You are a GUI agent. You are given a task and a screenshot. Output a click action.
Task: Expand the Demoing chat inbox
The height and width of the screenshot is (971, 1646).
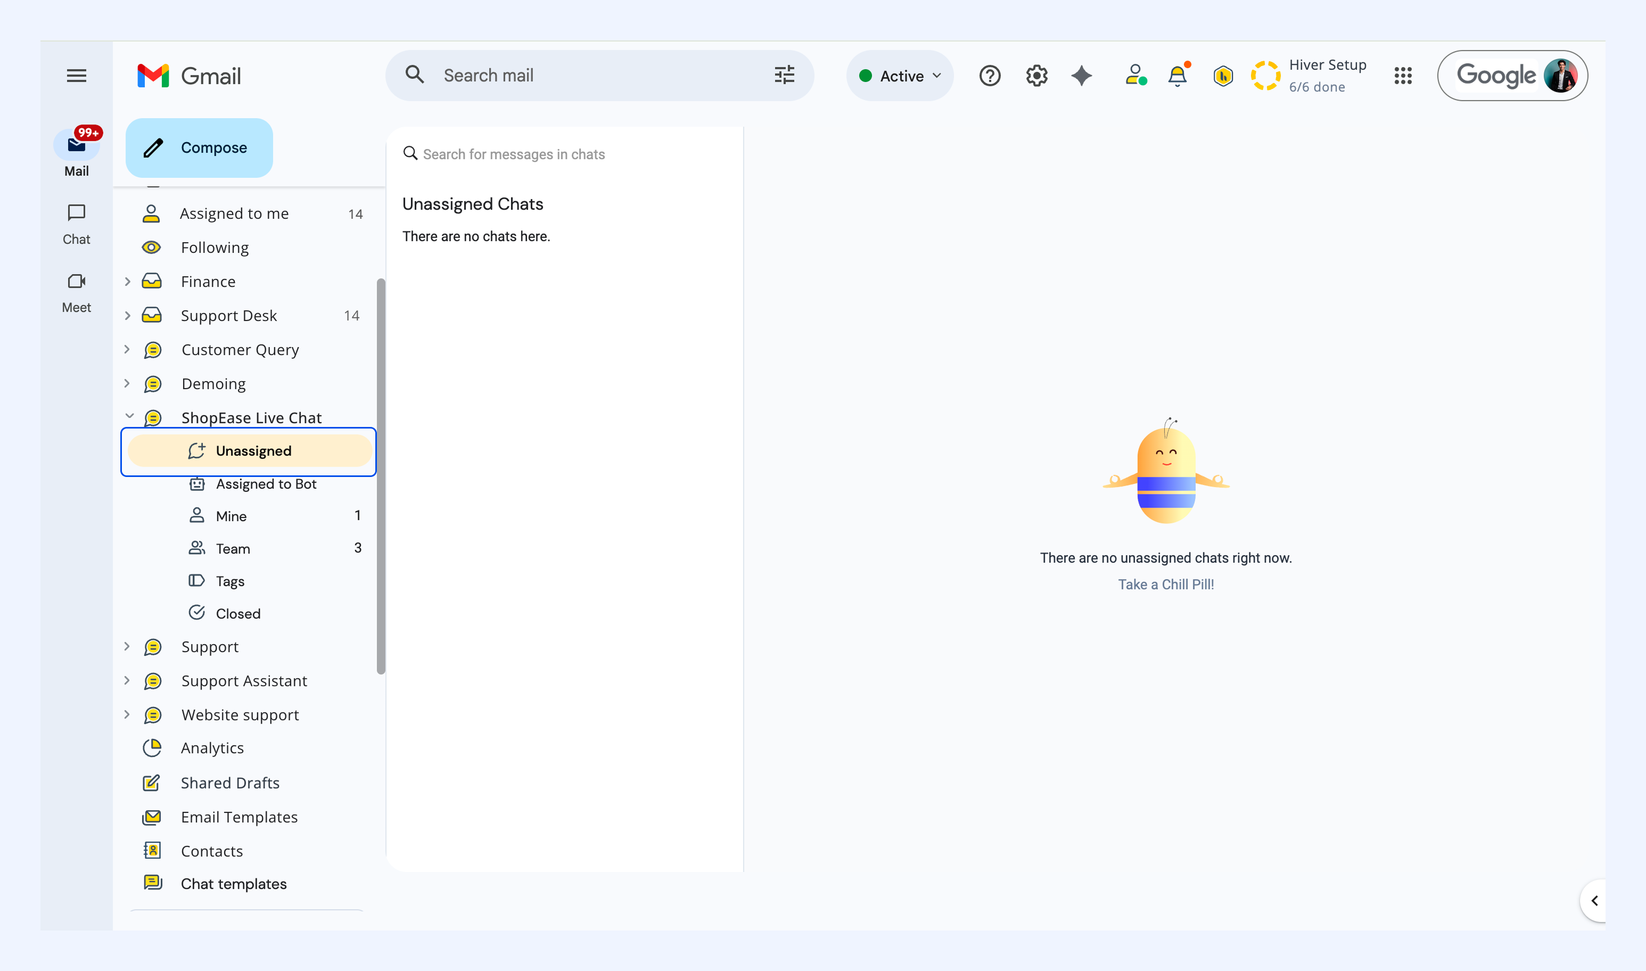pos(128,384)
